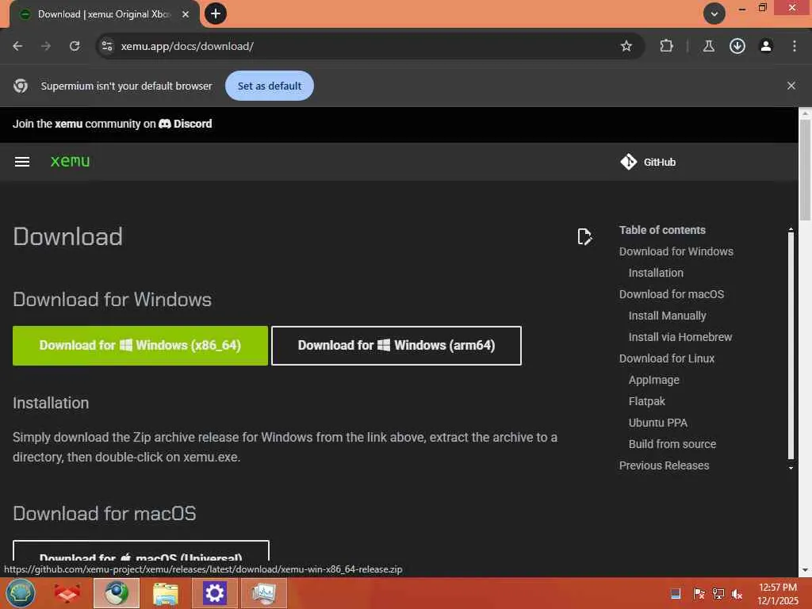
Task: Open the Start menu orb
Action: pyautogui.click(x=20, y=593)
